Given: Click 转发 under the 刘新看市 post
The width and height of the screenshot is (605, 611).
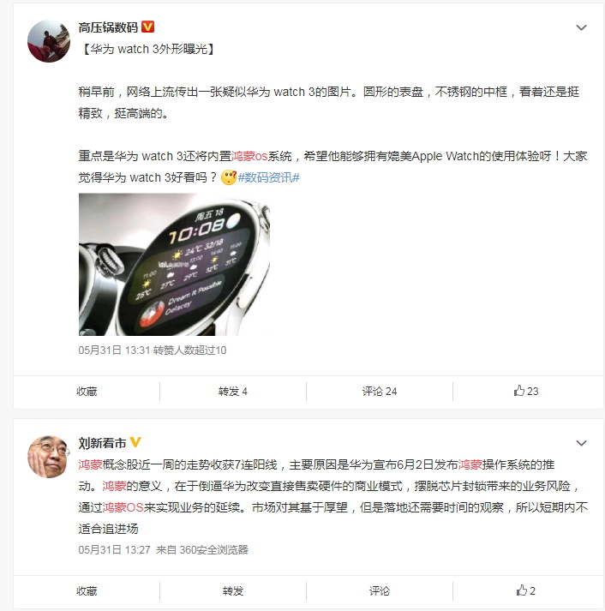Looking at the screenshot, I should [x=233, y=591].
